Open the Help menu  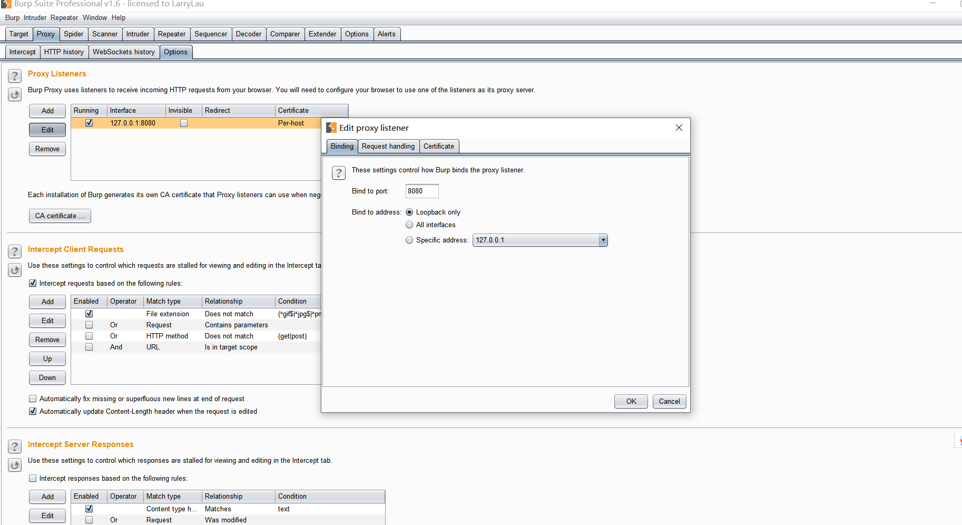point(119,17)
